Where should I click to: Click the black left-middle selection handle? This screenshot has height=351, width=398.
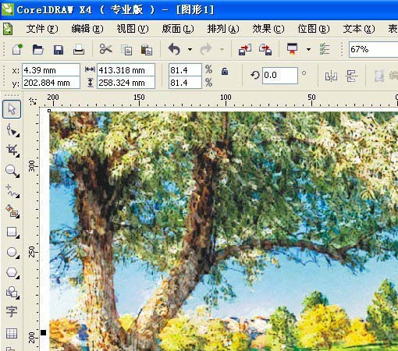pos(44,332)
